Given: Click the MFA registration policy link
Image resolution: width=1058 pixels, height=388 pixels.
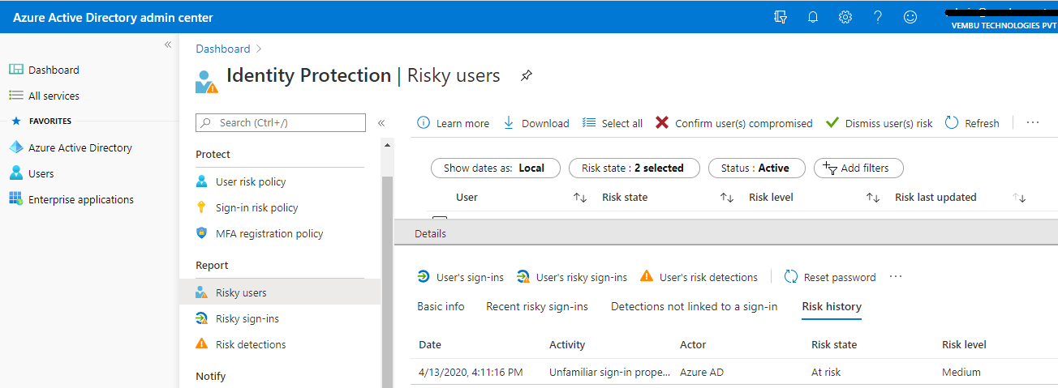Looking at the screenshot, I should click(269, 233).
